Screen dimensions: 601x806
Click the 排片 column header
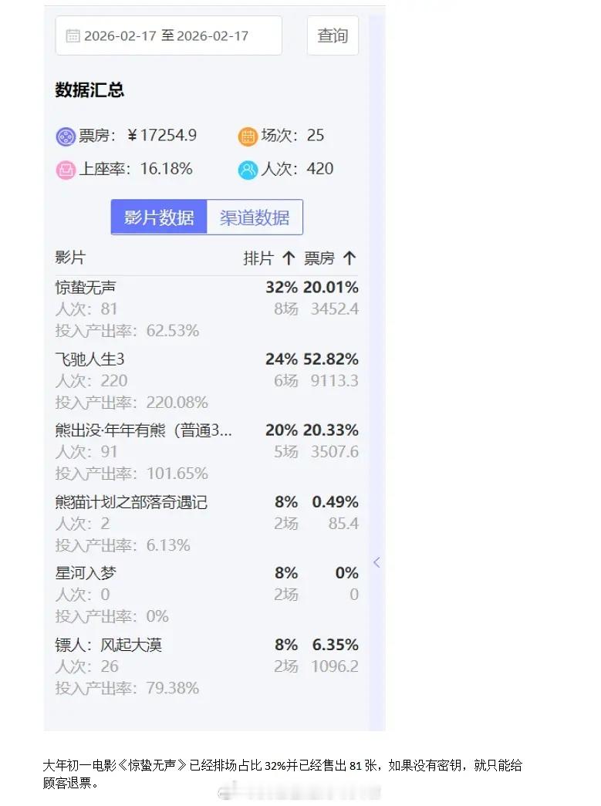click(258, 258)
